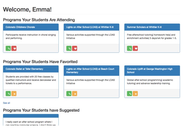This screenshot has height=130, width=183.
Task: Click 'Programs Your Students have Suggested' heading
Action: point(41,110)
